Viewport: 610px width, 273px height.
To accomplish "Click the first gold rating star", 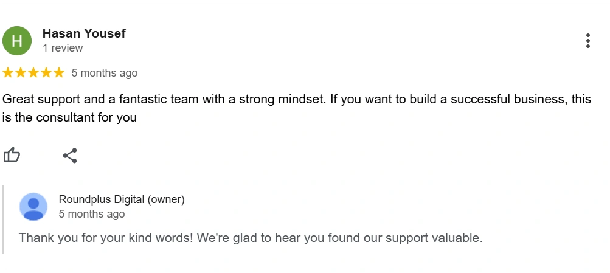I will tap(8, 73).
